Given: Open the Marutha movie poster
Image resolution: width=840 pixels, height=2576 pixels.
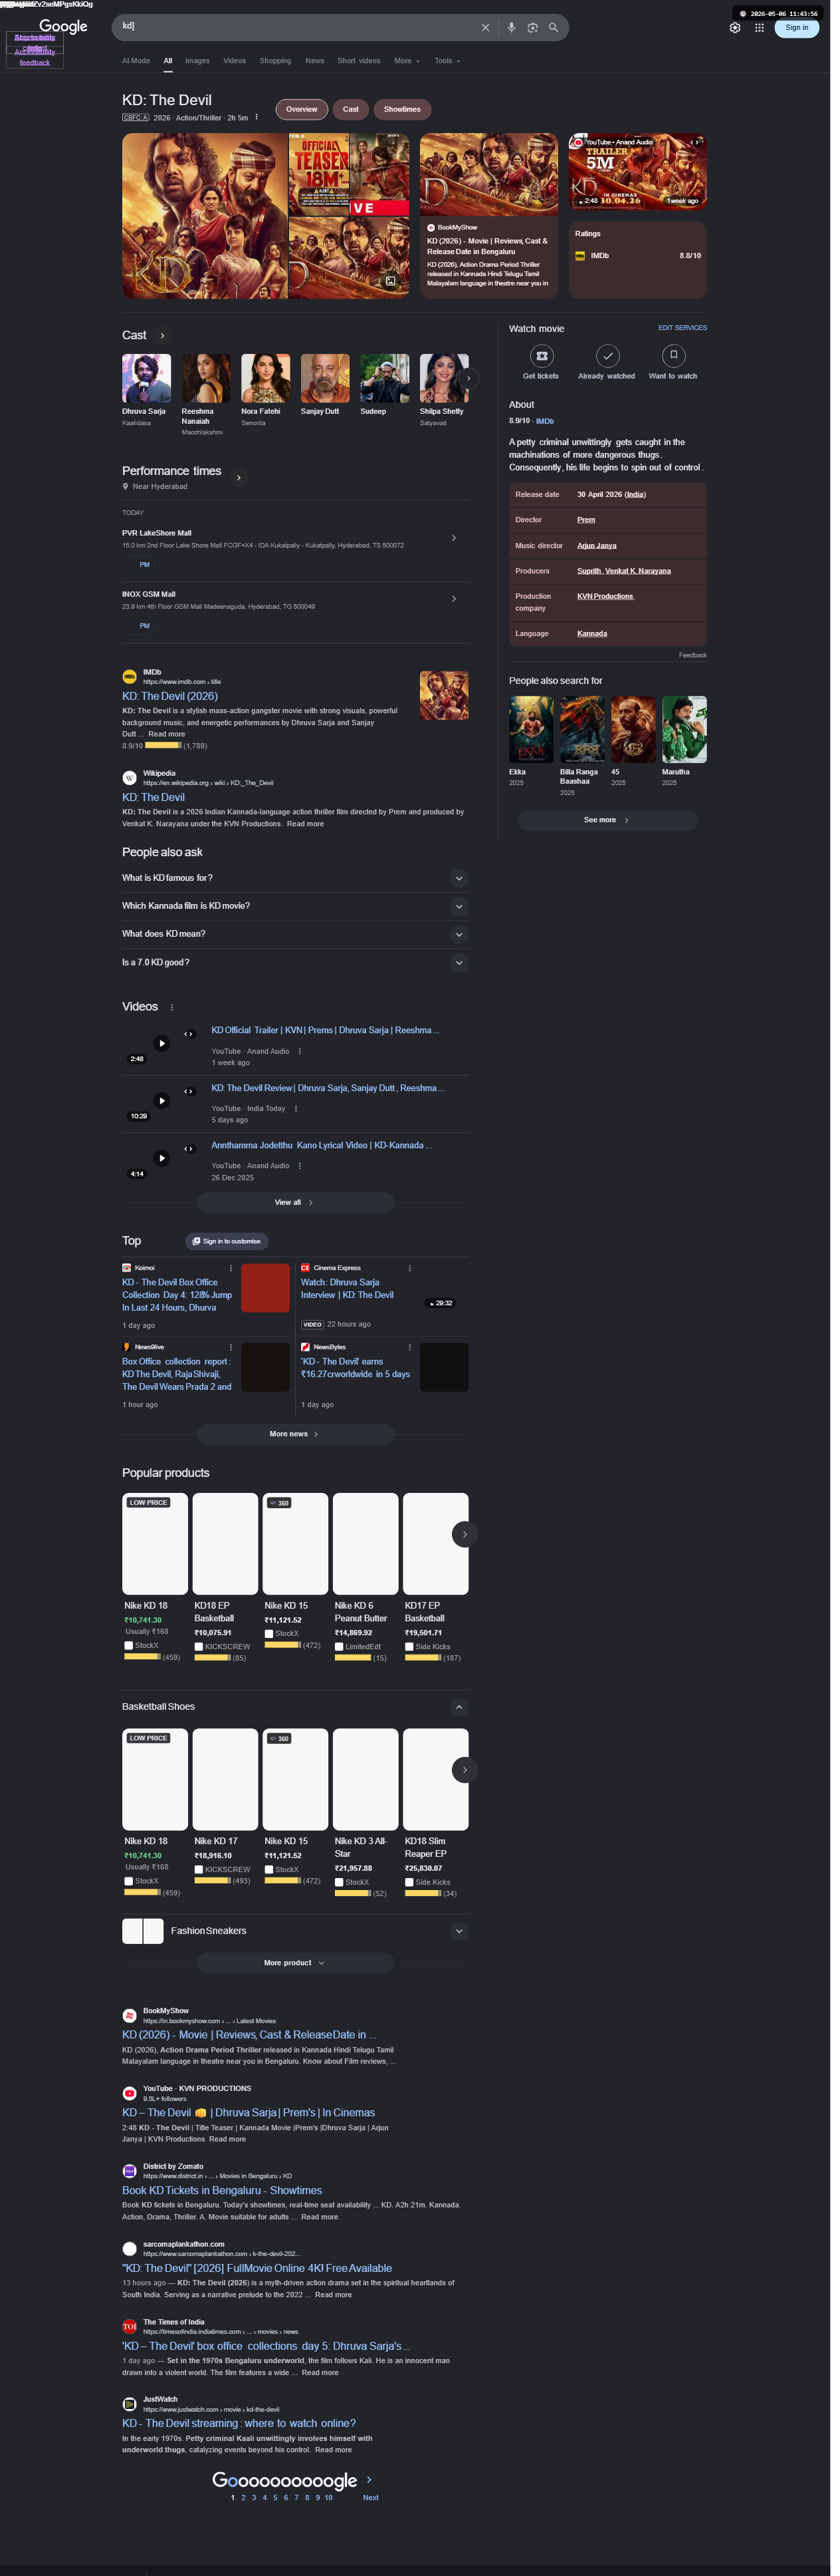Looking at the screenshot, I should (684, 730).
